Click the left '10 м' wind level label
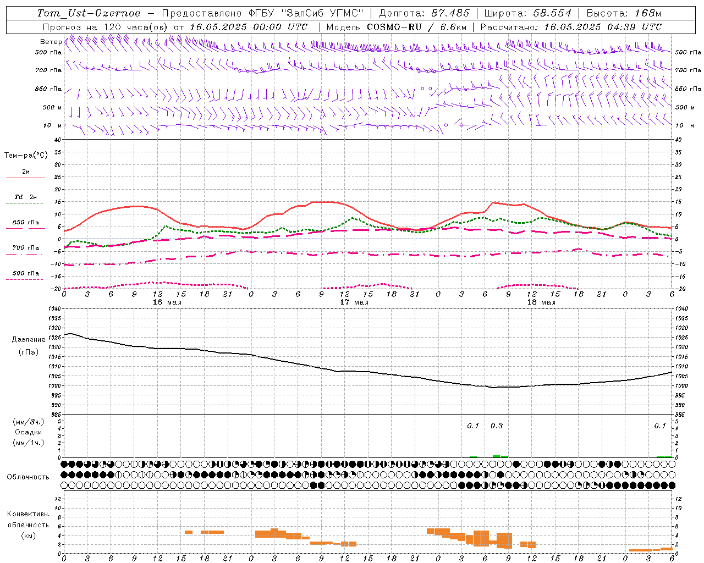704x563 pixels. pos(53,125)
